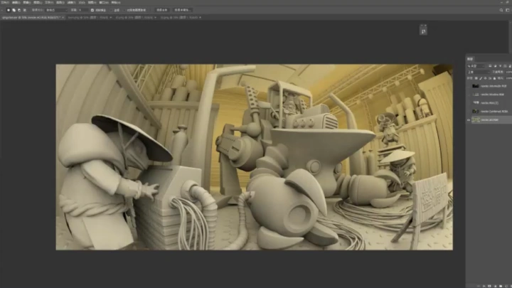Open the collapsed panel icon above the canvas
Viewport: 512px width, 288px height.
coord(423,31)
